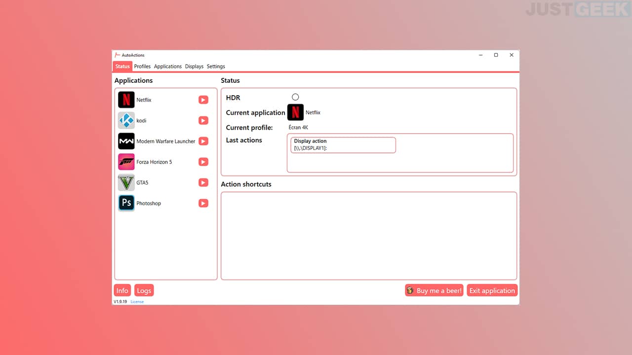The image size is (632, 355).
Task: Go to the Displays tab
Action: [x=194, y=67]
